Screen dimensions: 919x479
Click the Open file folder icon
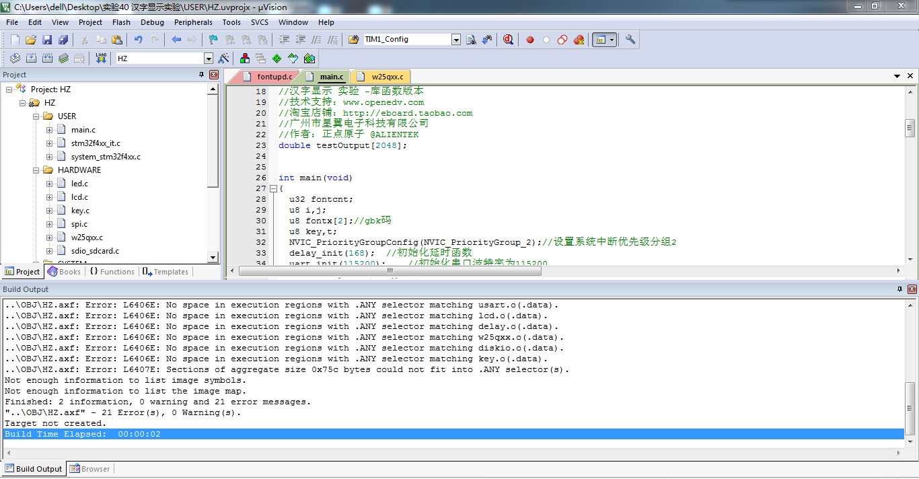pyautogui.click(x=31, y=40)
